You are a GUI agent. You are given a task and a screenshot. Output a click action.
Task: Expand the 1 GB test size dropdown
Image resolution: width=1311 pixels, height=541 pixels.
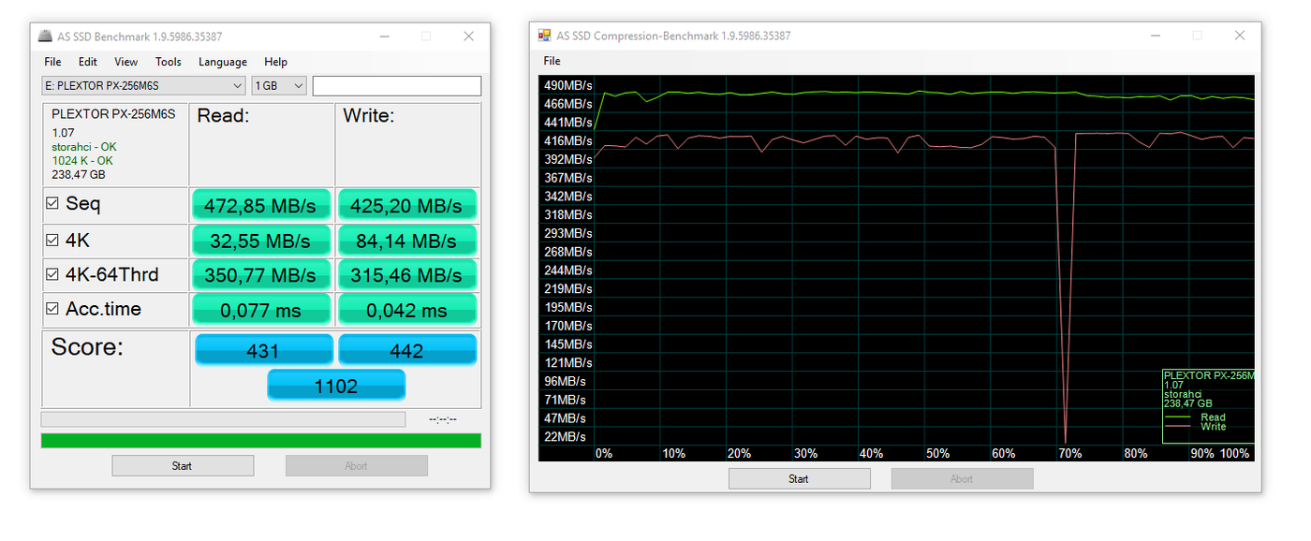click(x=279, y=86)
